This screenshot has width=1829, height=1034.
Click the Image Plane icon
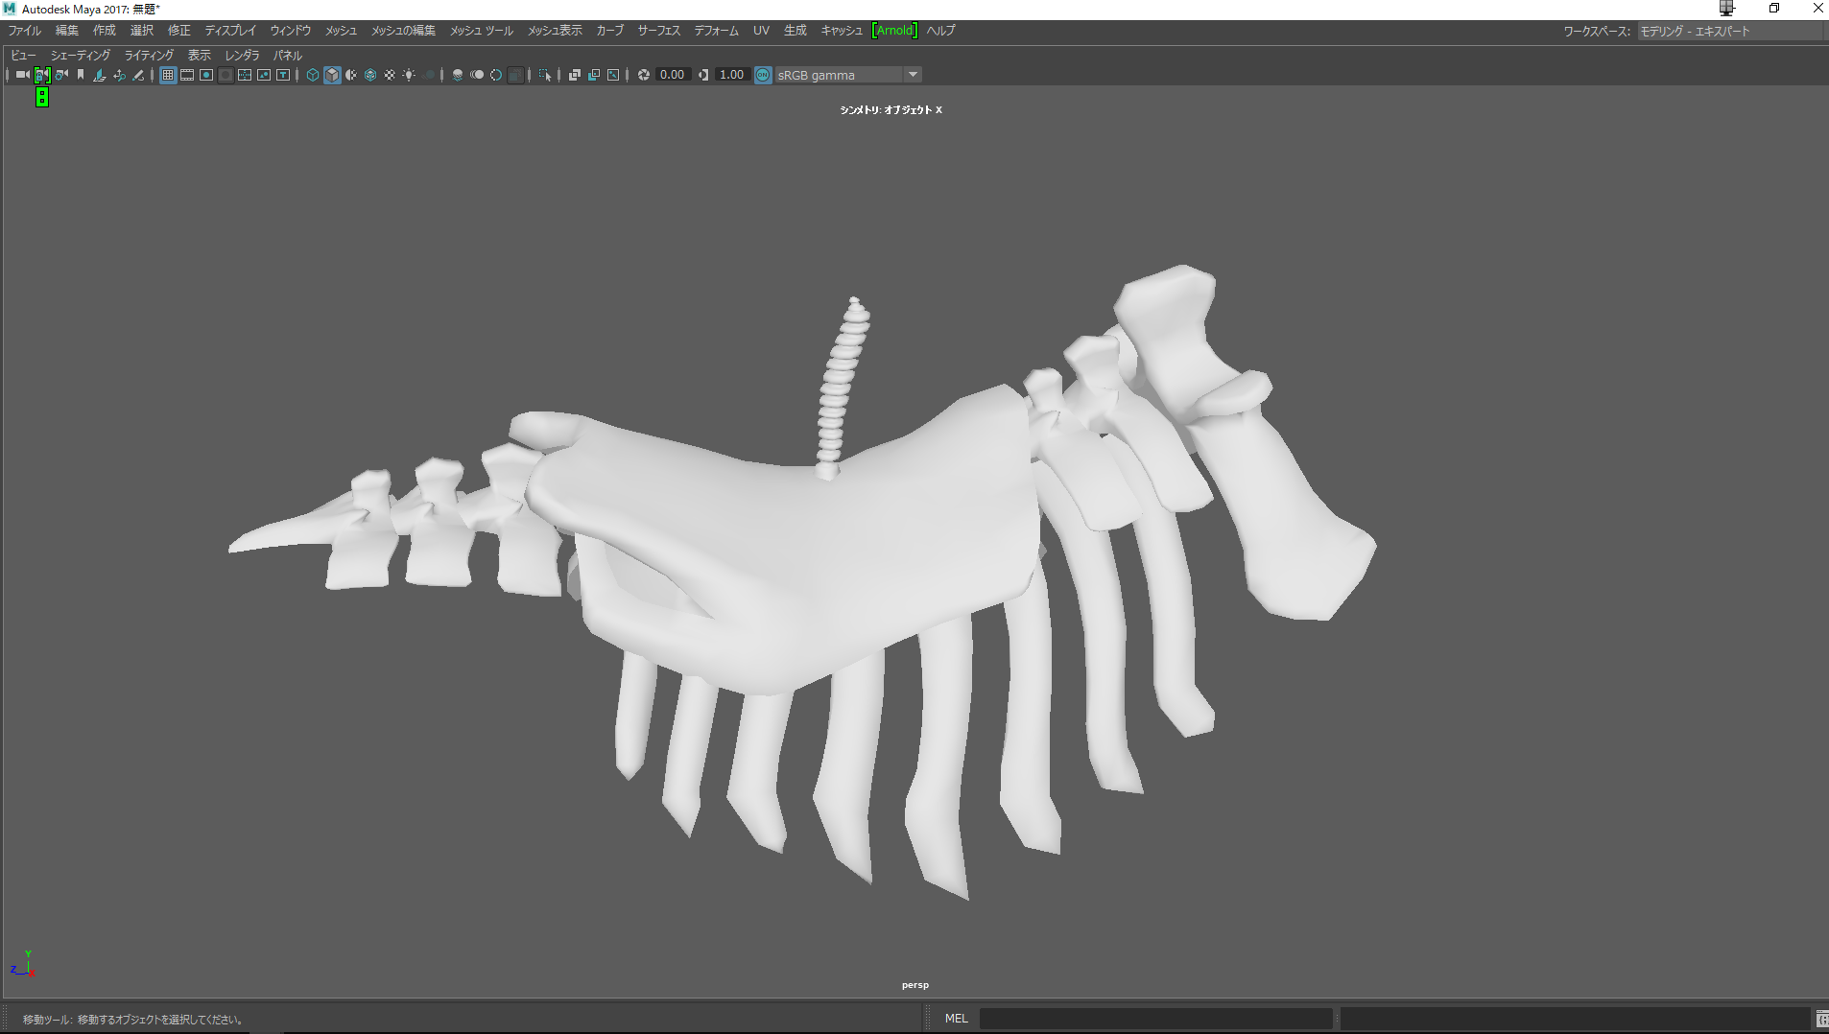pyautogui.click(x=100, y=75)
